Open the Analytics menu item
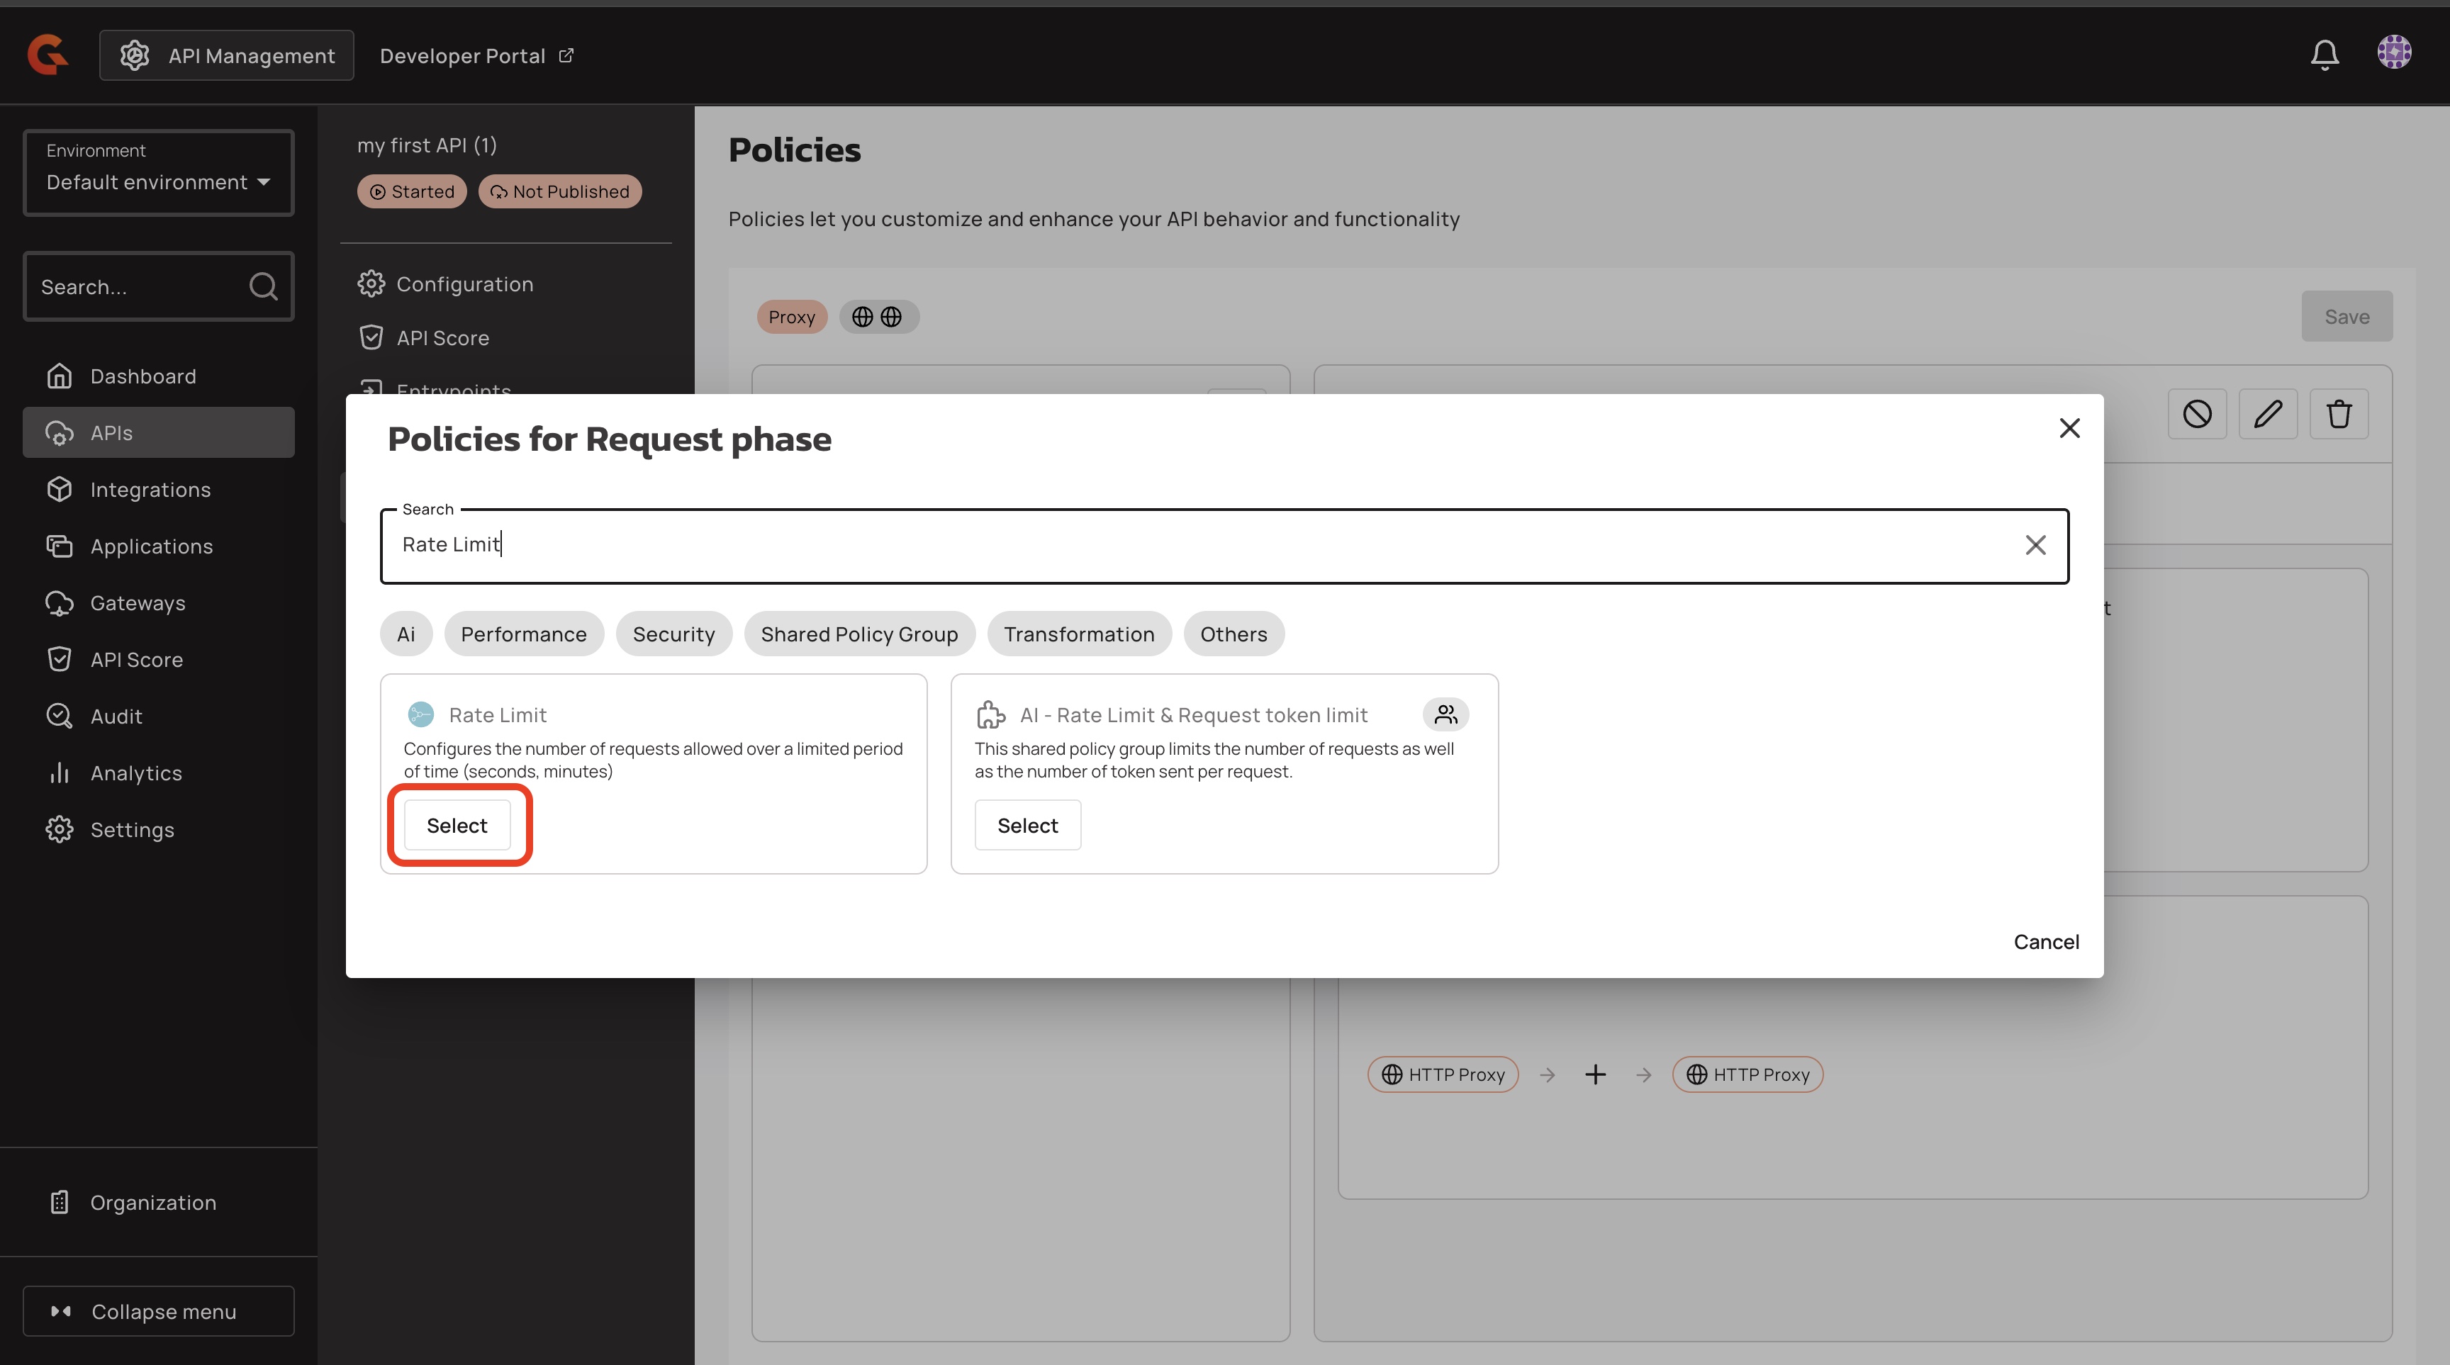 coord(135,773)
